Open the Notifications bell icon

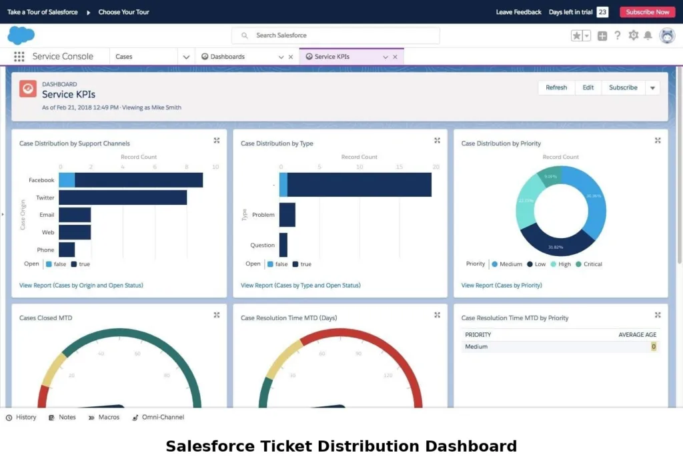coord(648,36)
